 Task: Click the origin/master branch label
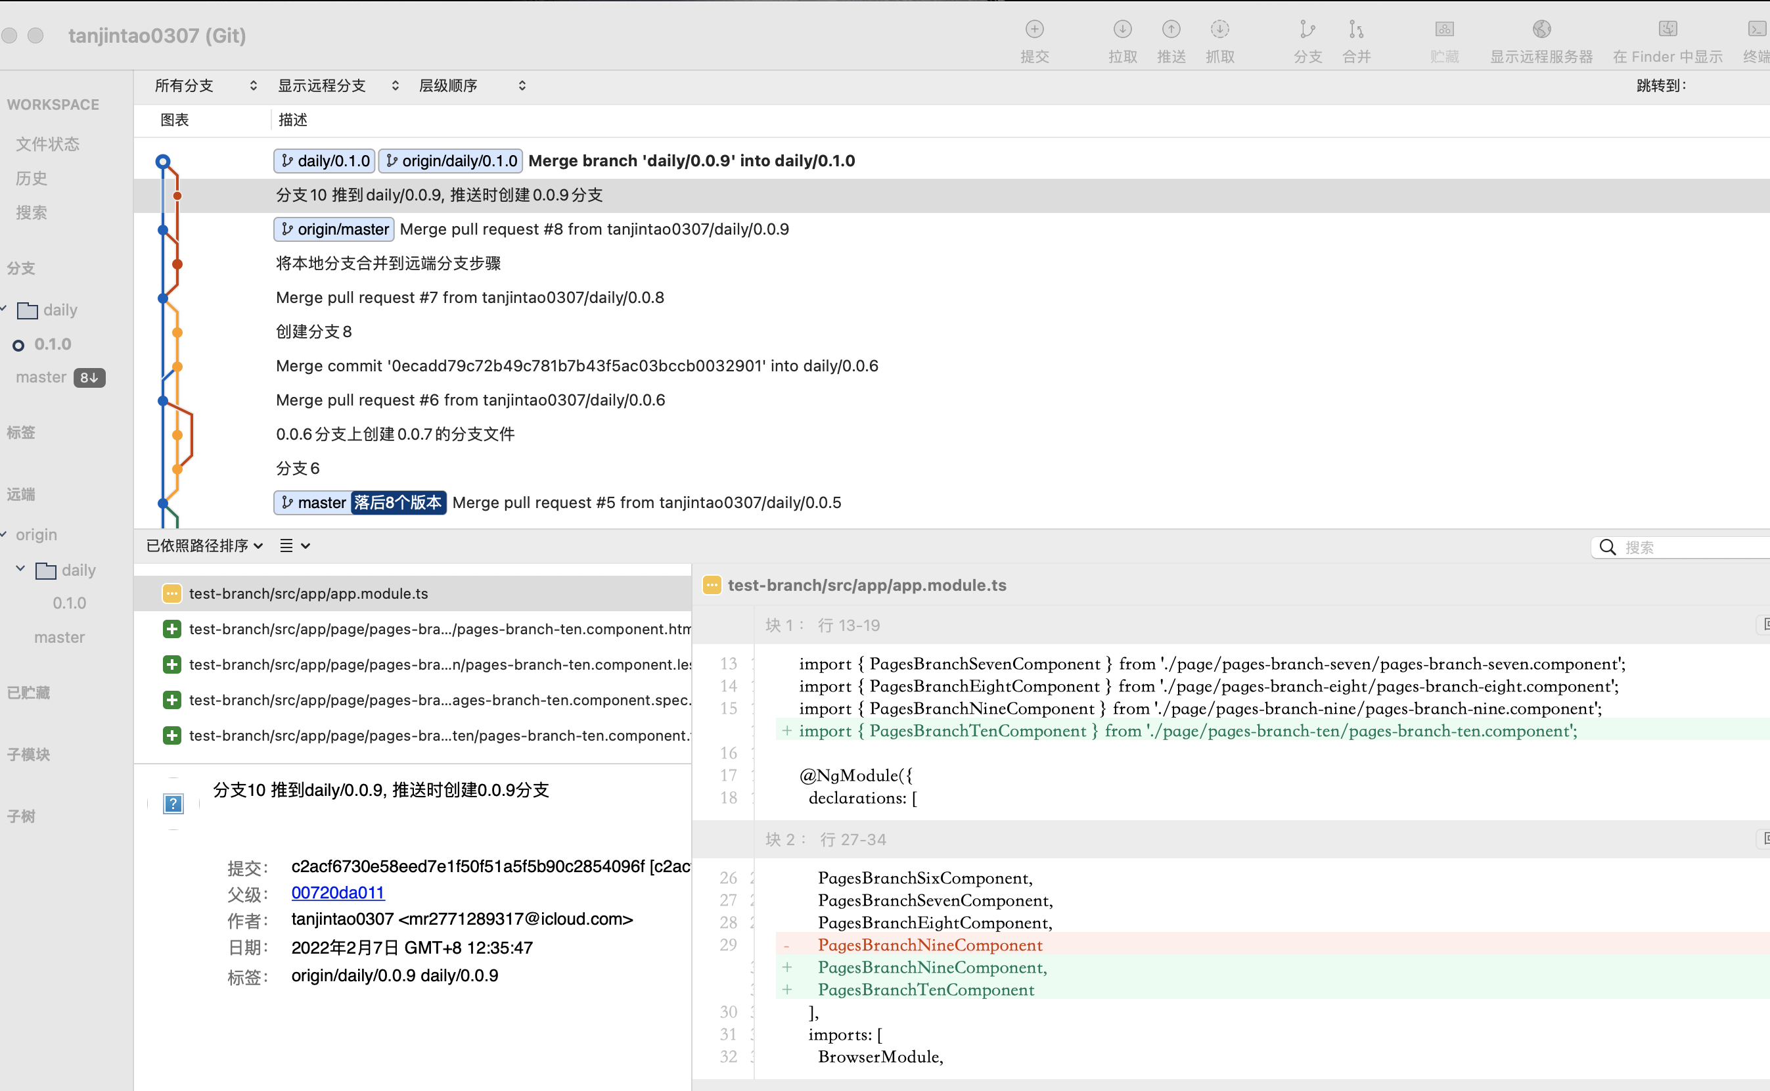333,229
